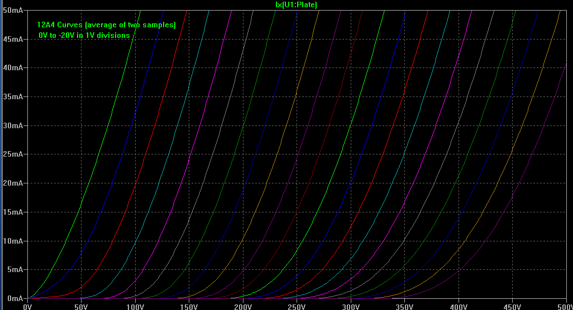Click the 40mA y-axis label
The height and width of the screenshot is (310, 573).
coord(13,68)
